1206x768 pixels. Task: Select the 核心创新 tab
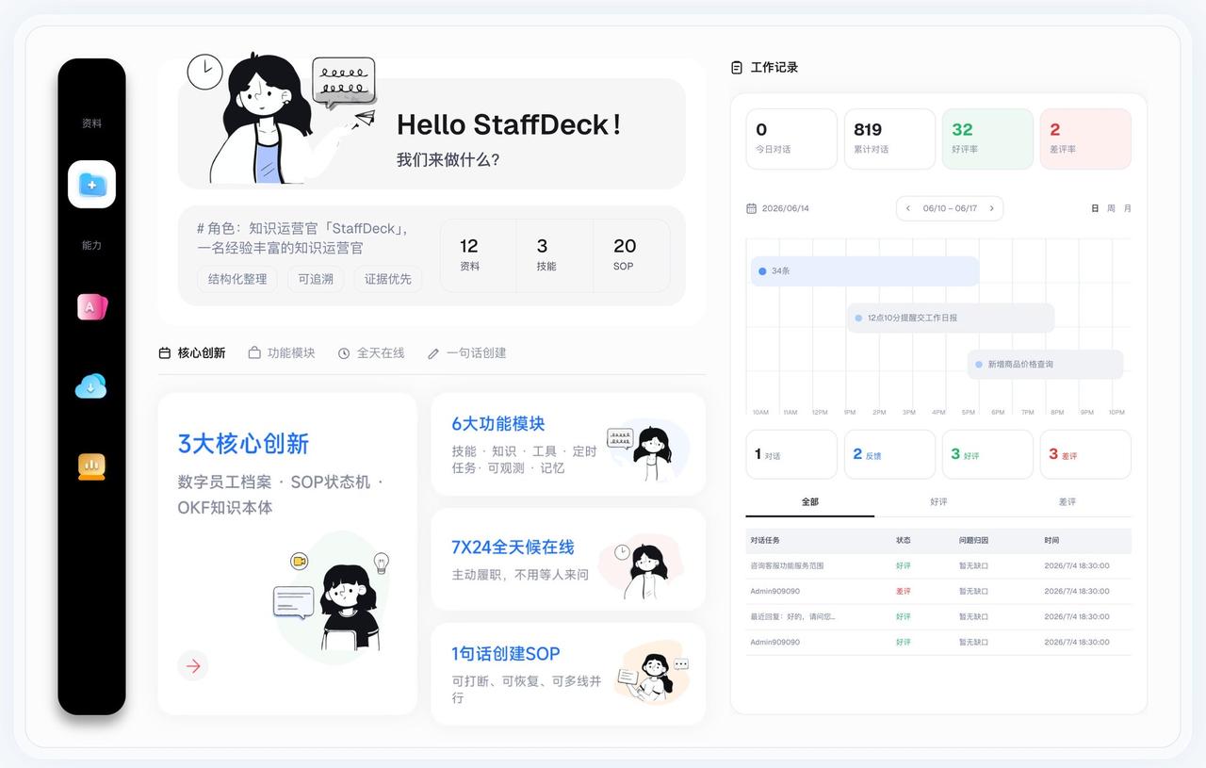(192, 353)
